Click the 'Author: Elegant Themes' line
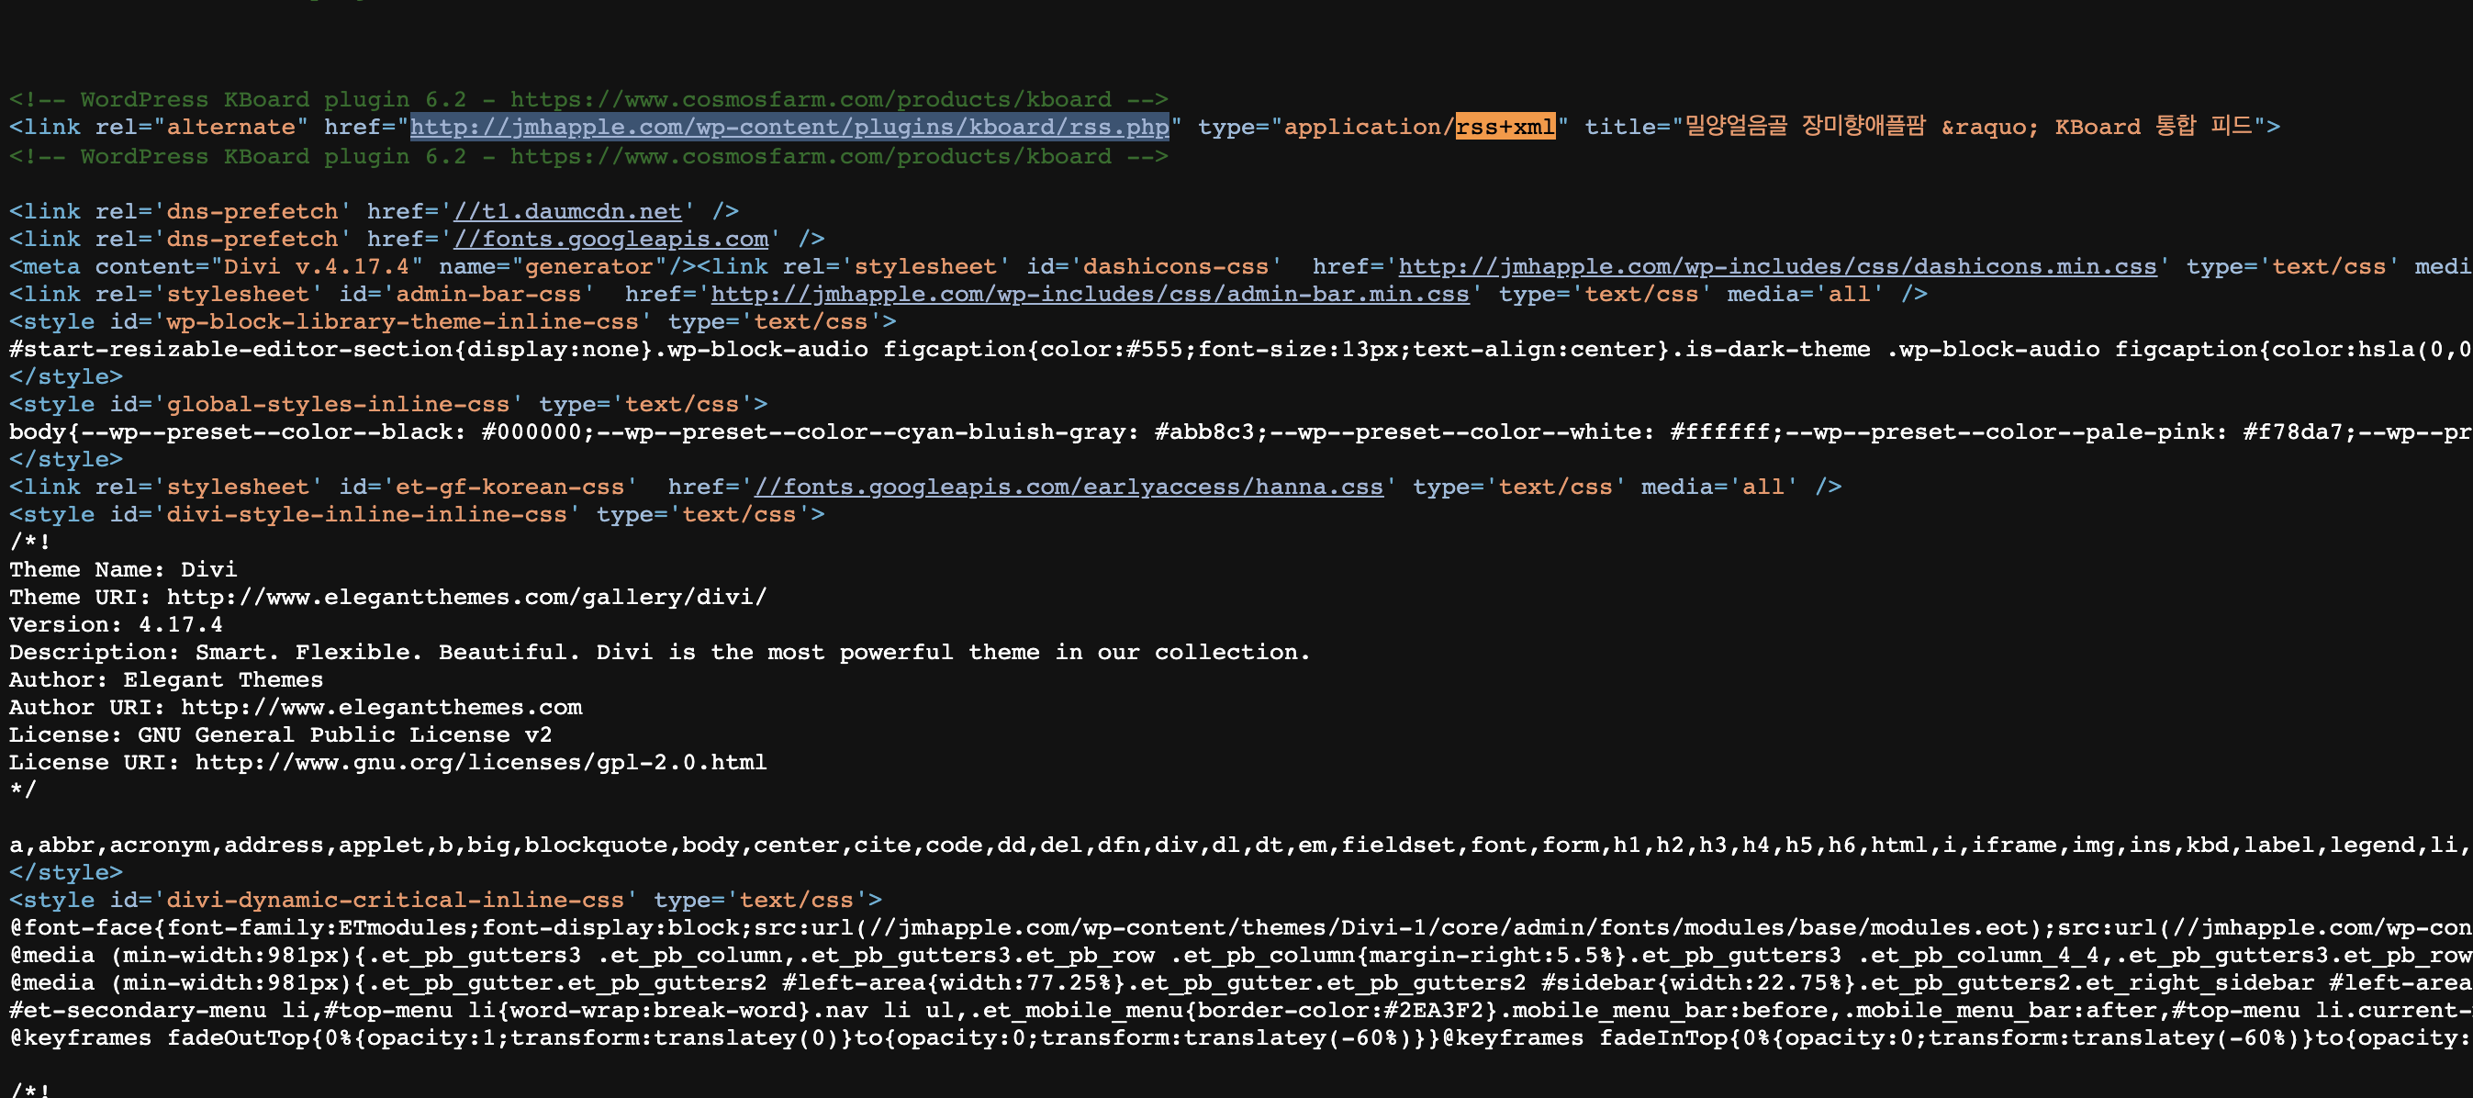2473x1098 pixels. click(165, 680)
